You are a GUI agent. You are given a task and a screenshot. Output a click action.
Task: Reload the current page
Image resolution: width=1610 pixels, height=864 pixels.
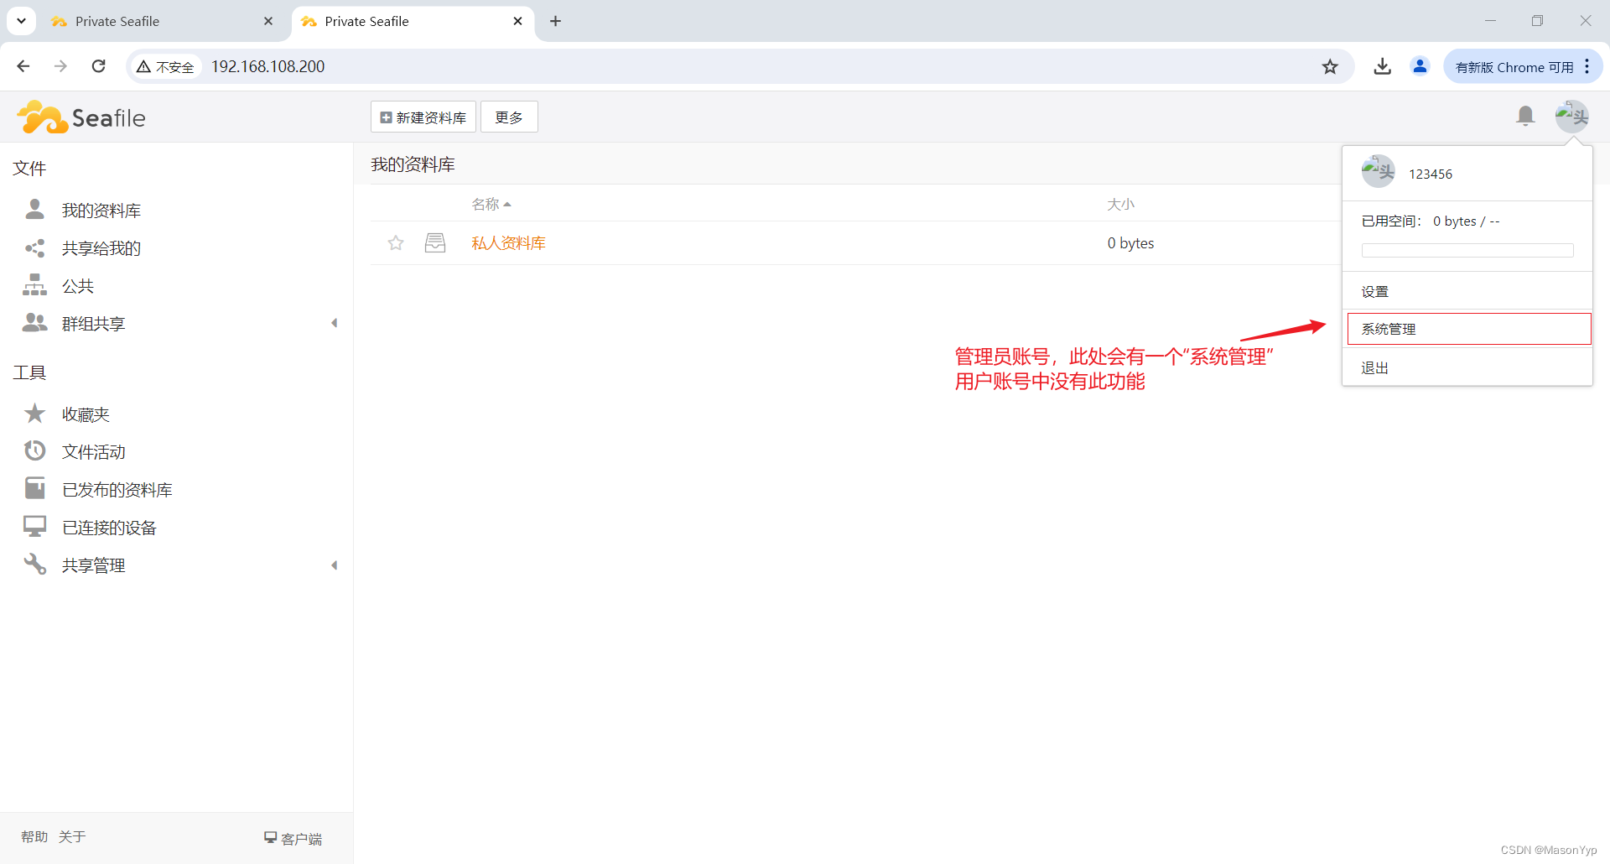pos(98,66)
